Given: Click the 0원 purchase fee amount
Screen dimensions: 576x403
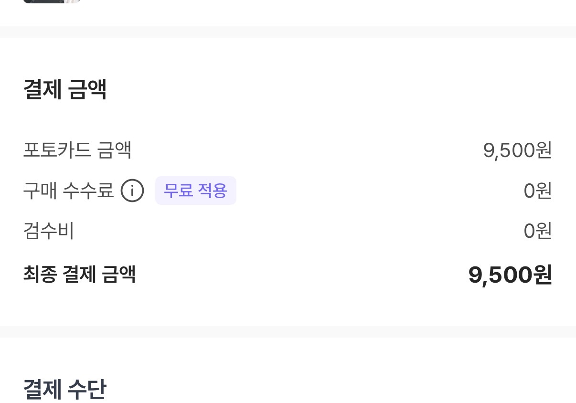Looking at the screenshot, I should 537,191.
